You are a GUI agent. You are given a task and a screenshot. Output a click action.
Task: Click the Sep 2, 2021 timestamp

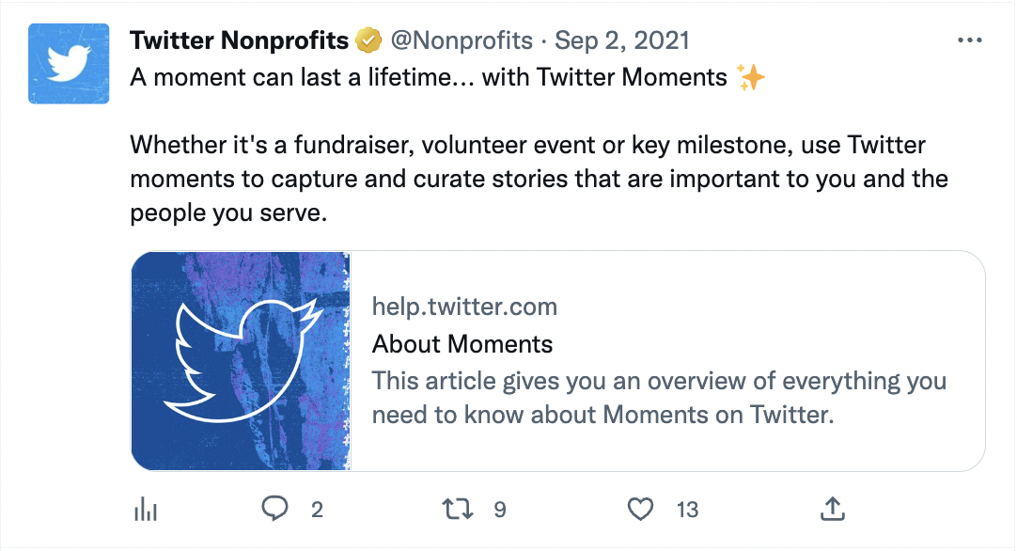click(x=622, y=41)
